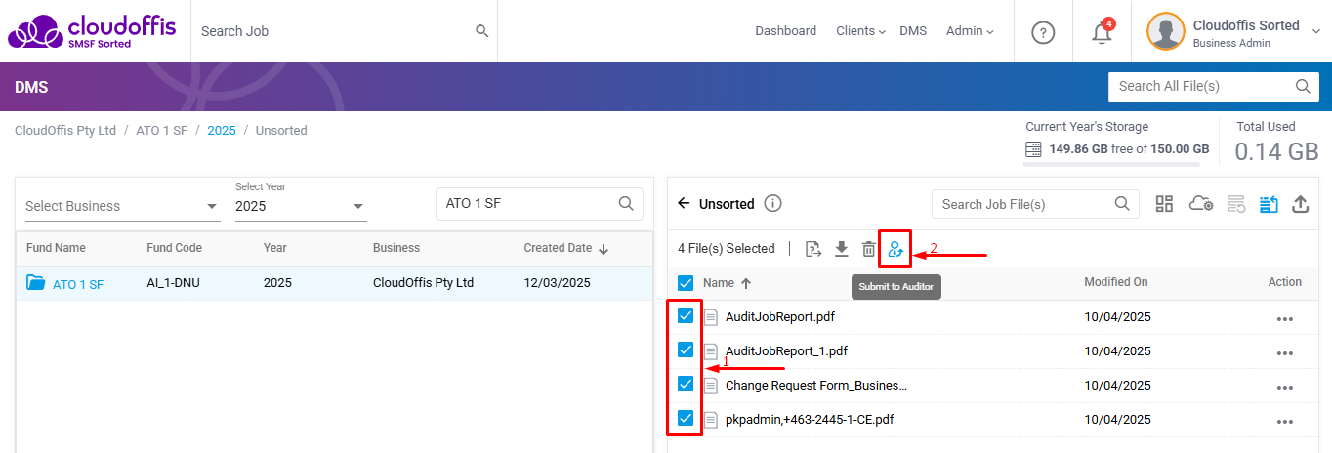Open the Select Business dropdown
Image resolution: width=1332 pixels, height=453 pixels.
(122, 206)
